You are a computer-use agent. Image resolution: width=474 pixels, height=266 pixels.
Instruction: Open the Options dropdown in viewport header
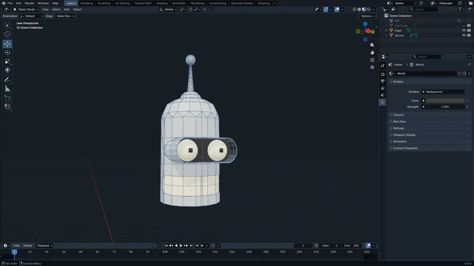point(368,16)
